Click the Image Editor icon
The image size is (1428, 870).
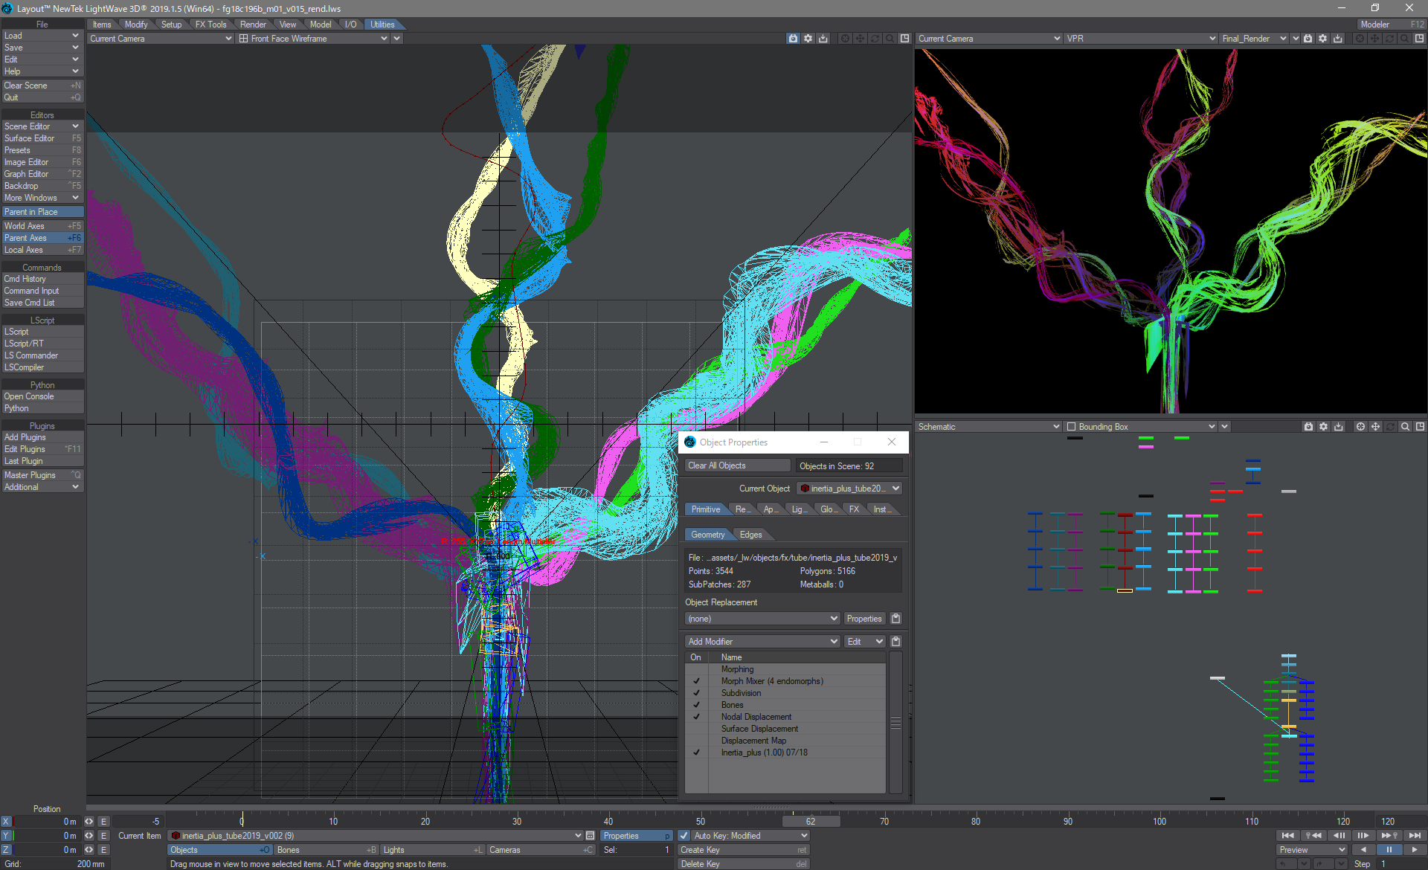click(x=41, y=162)
